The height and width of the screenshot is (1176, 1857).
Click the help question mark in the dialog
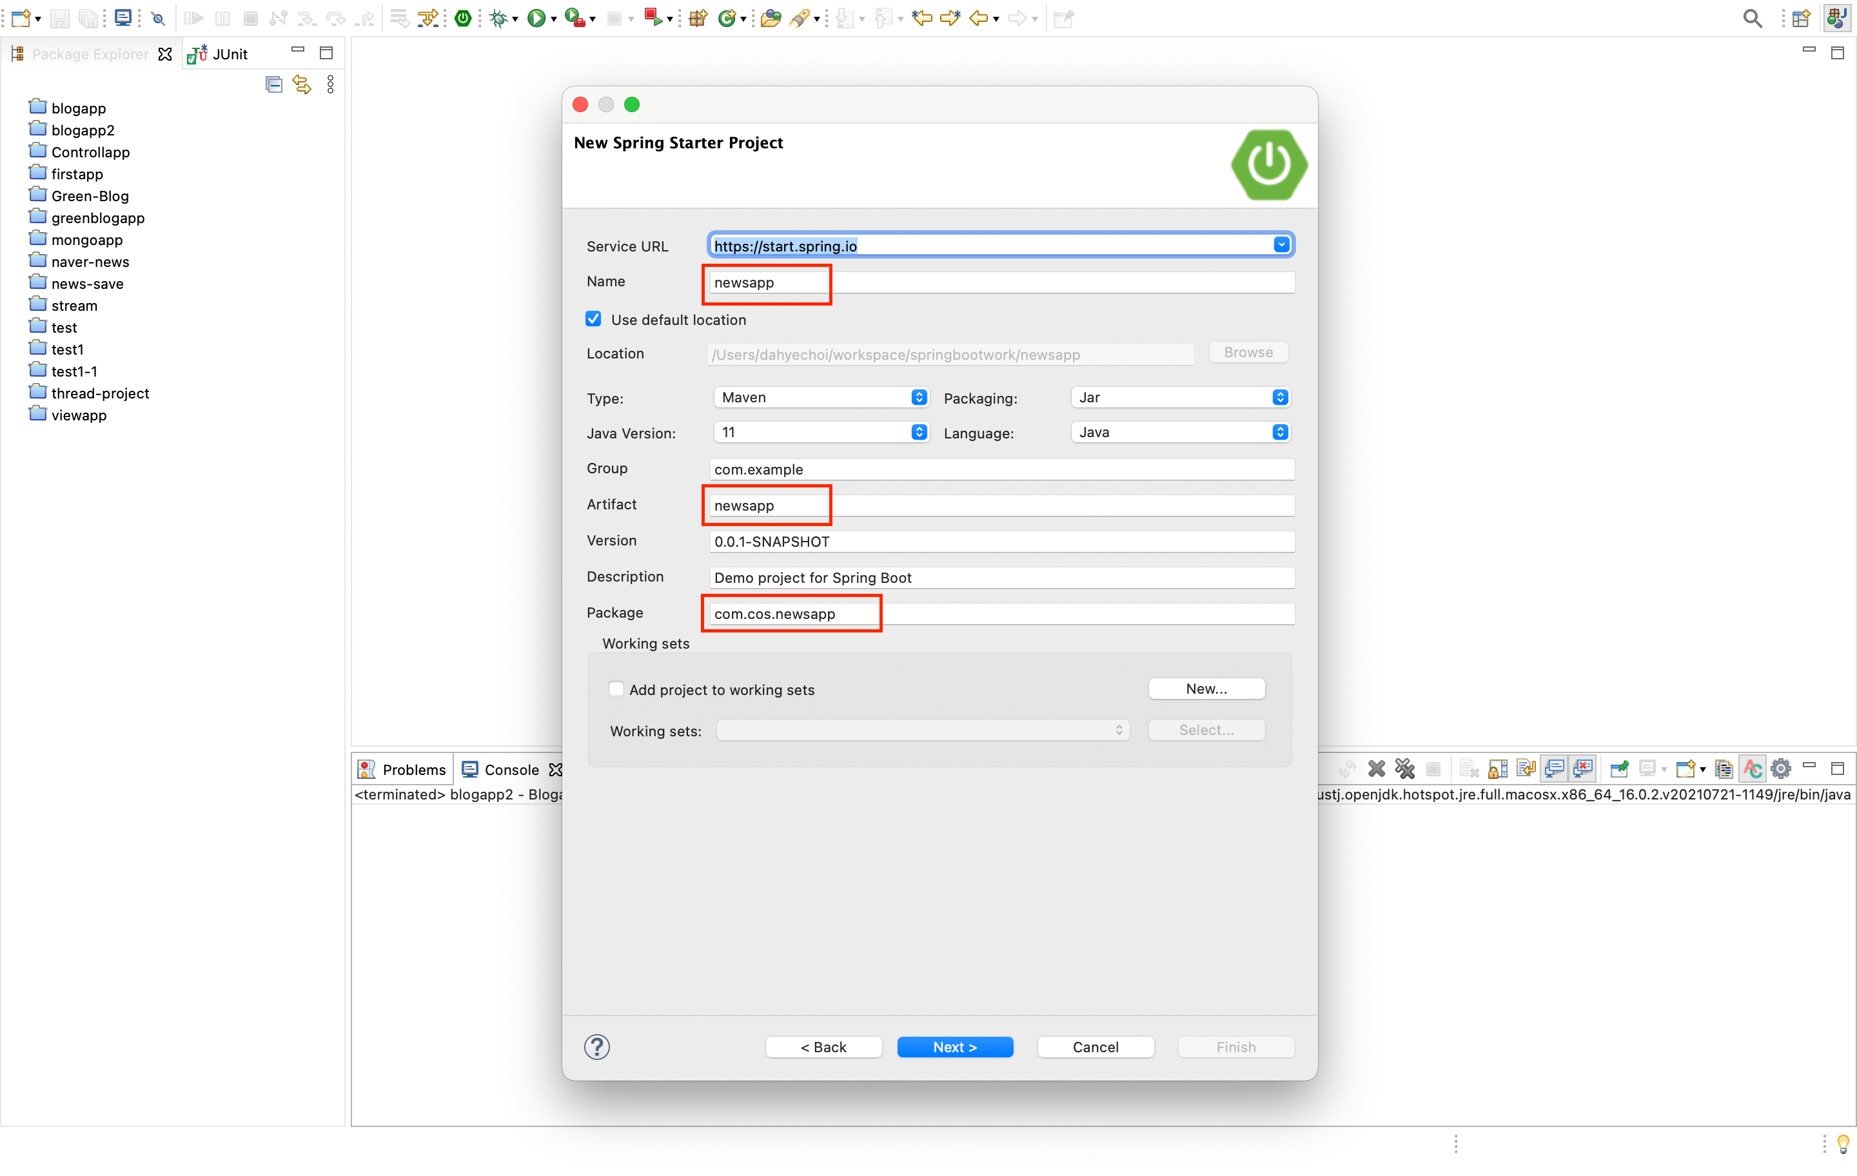coord(597,1046)
